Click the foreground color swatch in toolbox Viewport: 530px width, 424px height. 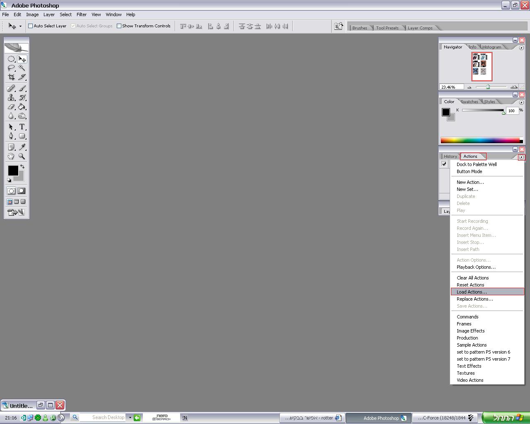click(13, 170)
